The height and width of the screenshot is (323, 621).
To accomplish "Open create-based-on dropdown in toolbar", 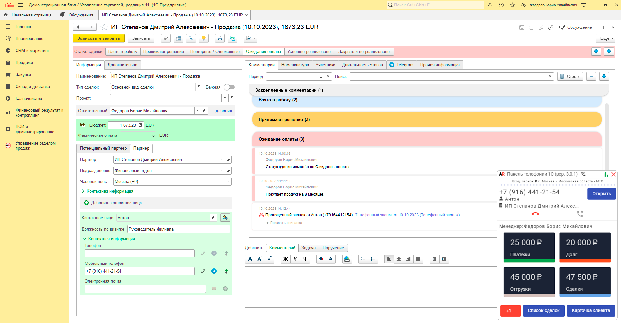I will (x=251, y=38).
